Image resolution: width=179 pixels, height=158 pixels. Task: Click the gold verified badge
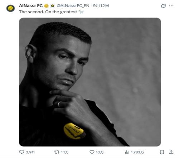coord(47,6)
